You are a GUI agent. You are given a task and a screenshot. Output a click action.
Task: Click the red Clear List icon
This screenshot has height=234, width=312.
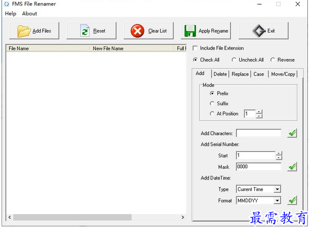click(137, 31)
